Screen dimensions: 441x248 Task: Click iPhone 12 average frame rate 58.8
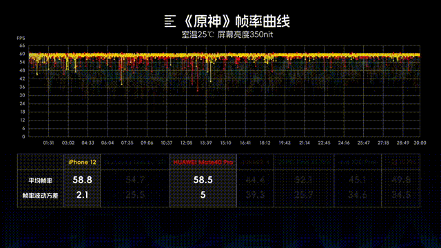(82, 180)
